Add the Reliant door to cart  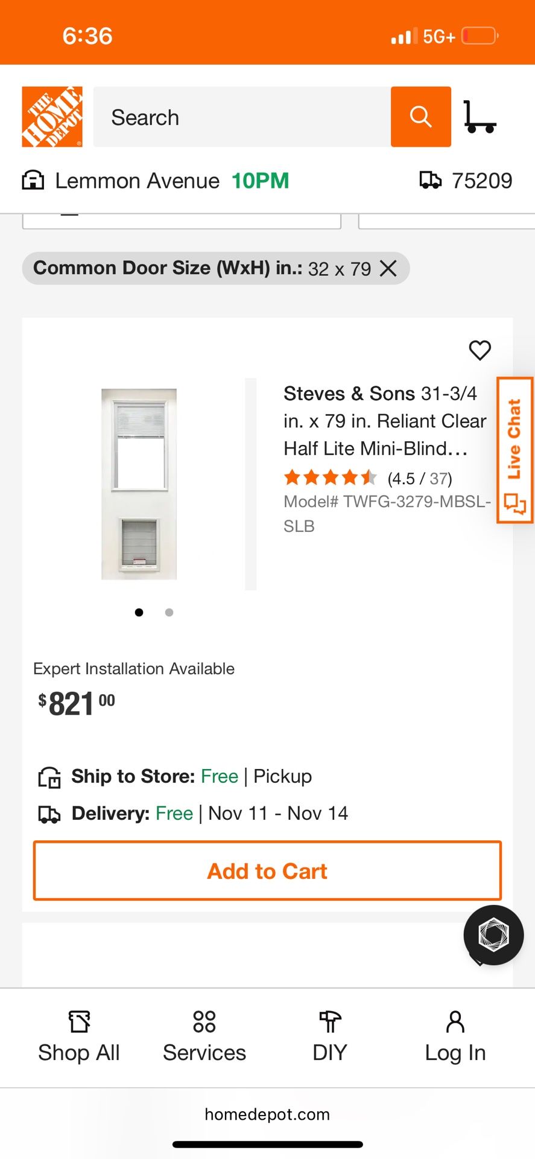tap(267, 870)
